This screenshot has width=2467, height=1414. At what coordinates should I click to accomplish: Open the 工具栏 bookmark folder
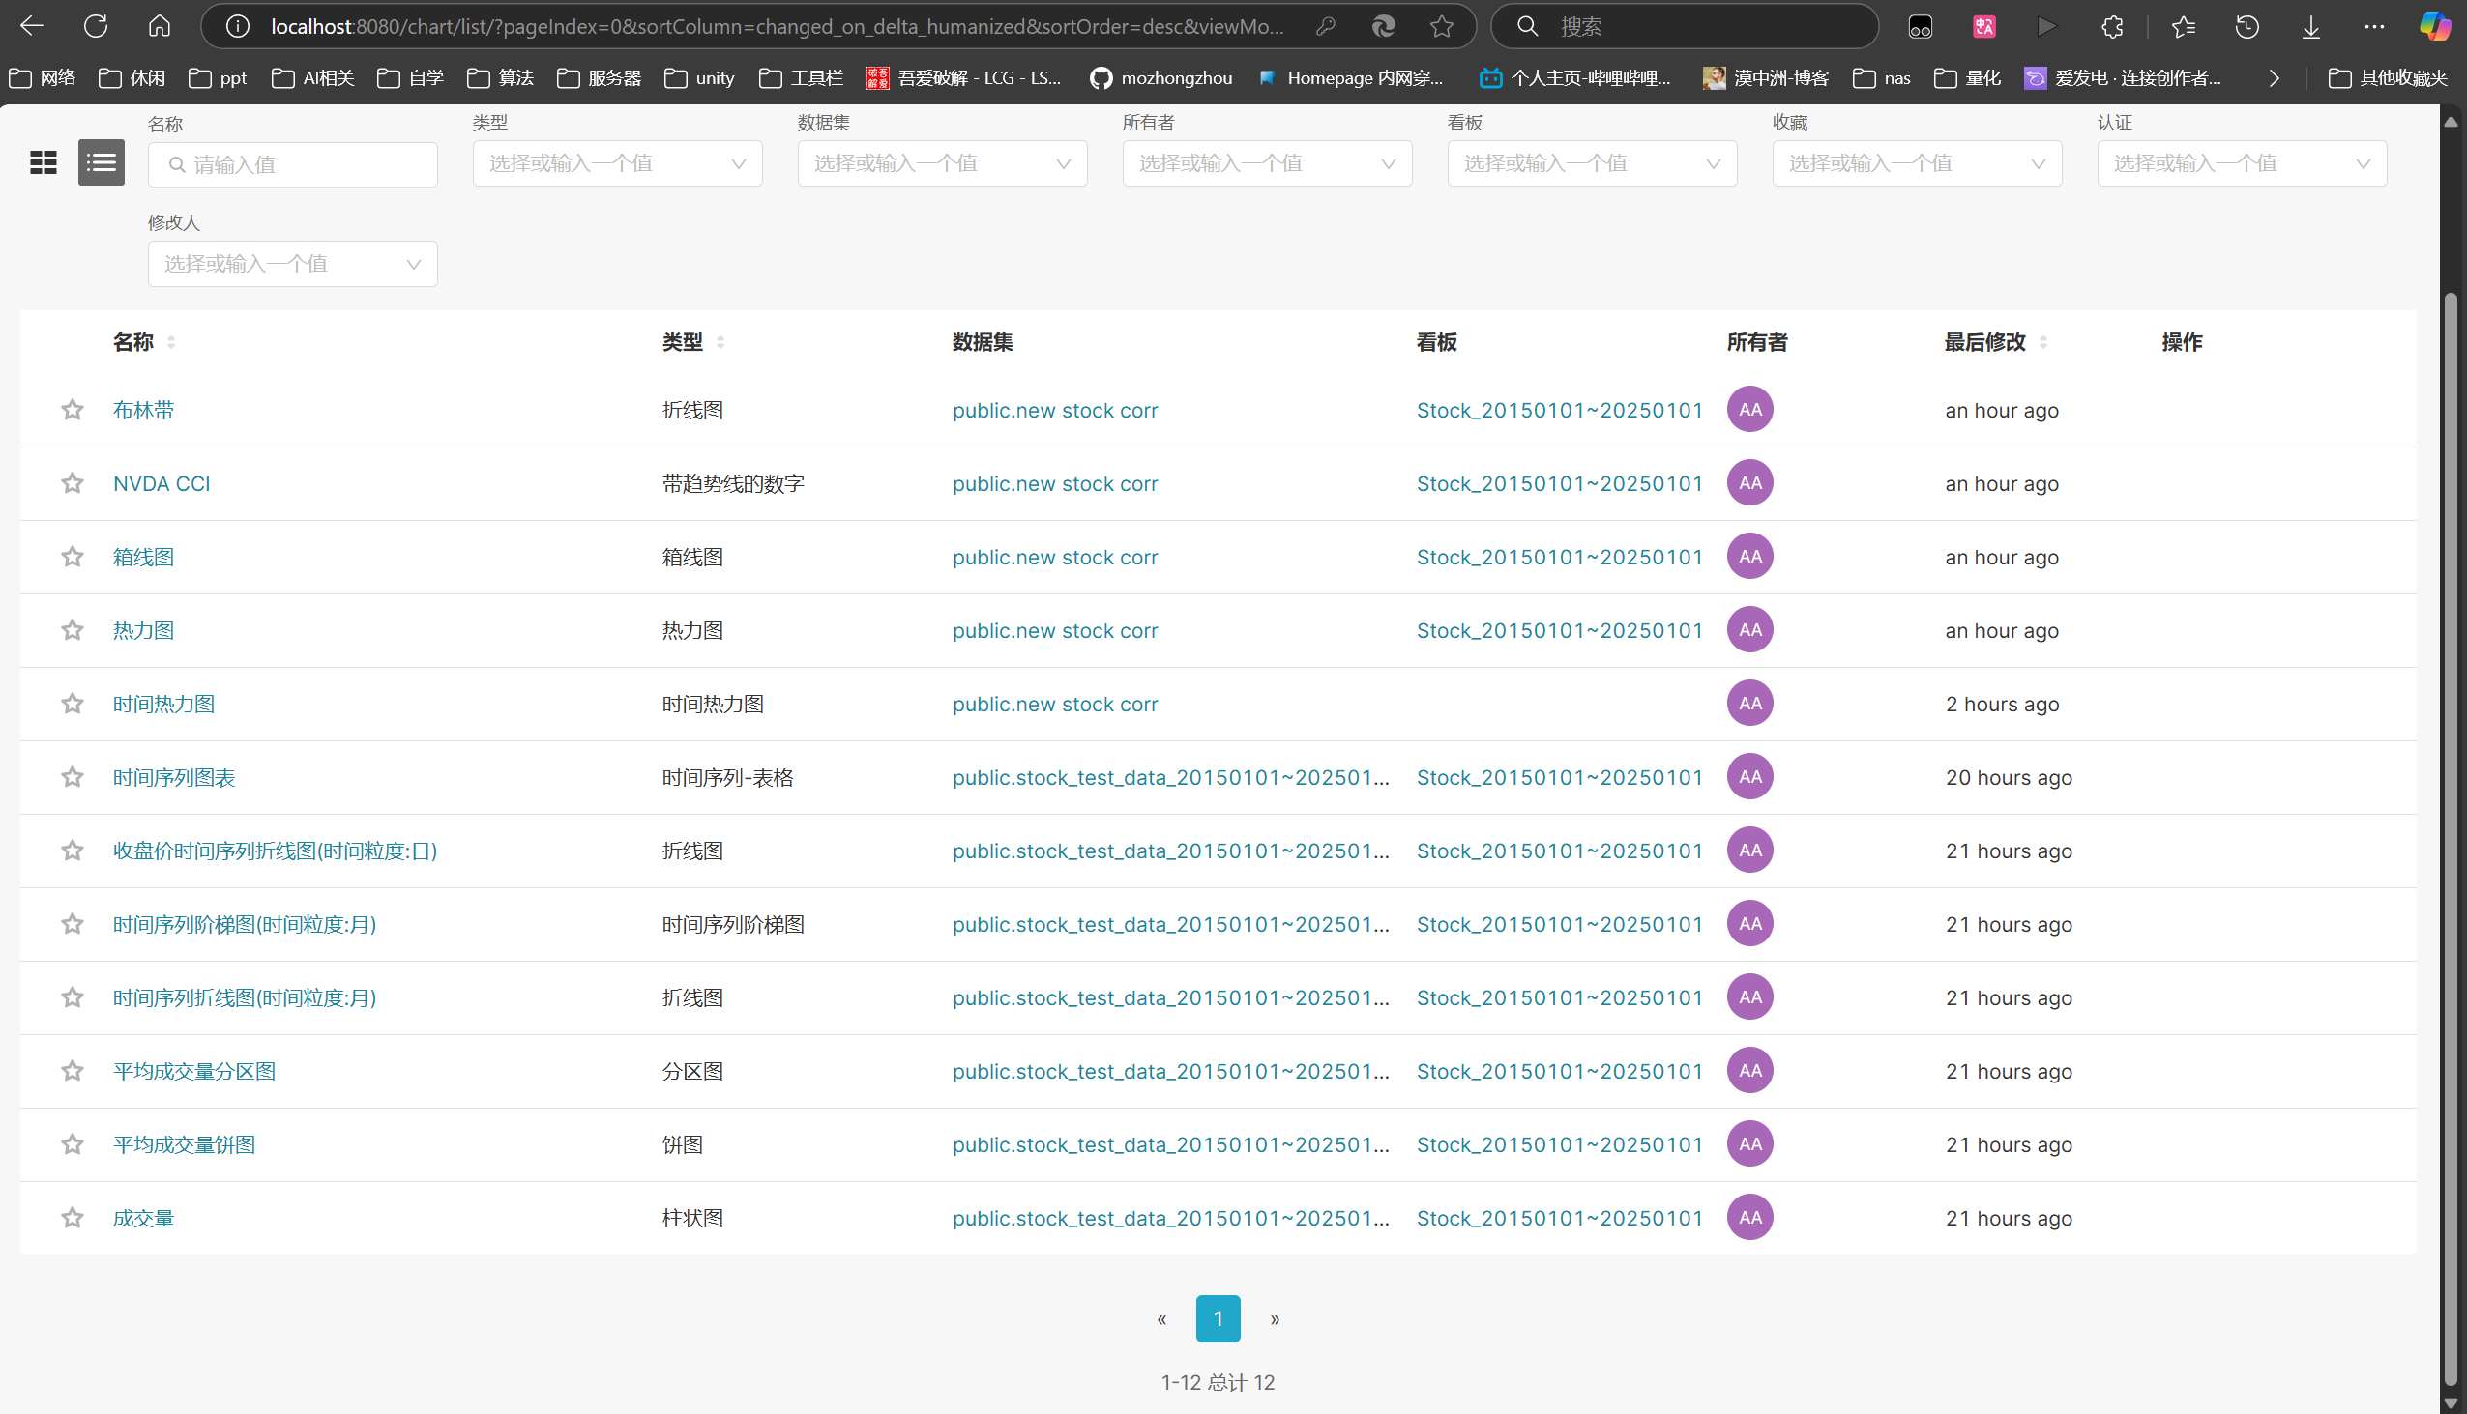pyautogui.click(x=801, y=77)
